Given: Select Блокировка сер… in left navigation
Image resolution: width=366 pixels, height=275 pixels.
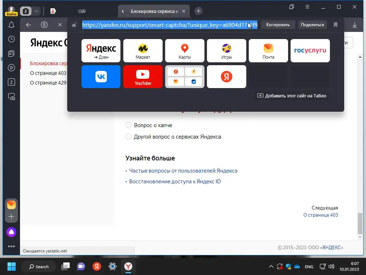Looking at the screenshot, I should point(49,63).
